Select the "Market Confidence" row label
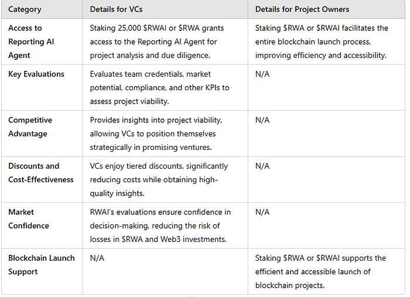410x297 pixels. pos(29,219)
